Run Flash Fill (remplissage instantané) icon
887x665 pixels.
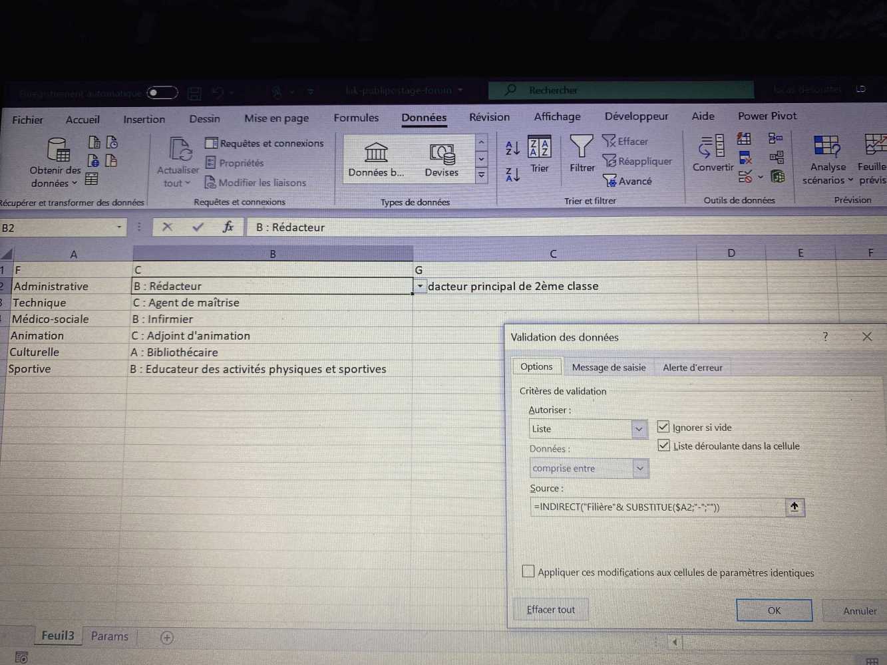744,138
